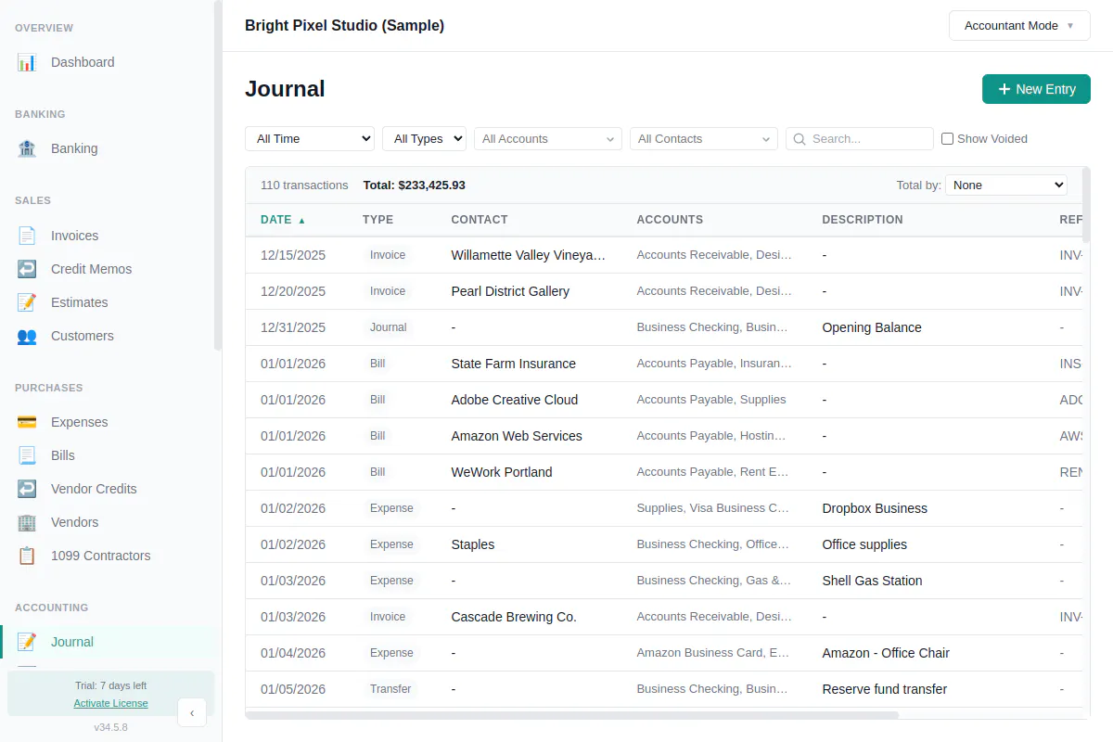This screenshot has height=742, width=1113.
Task: Select the Adobe Creative Cloud bill
Action: [x=664, y=400]
